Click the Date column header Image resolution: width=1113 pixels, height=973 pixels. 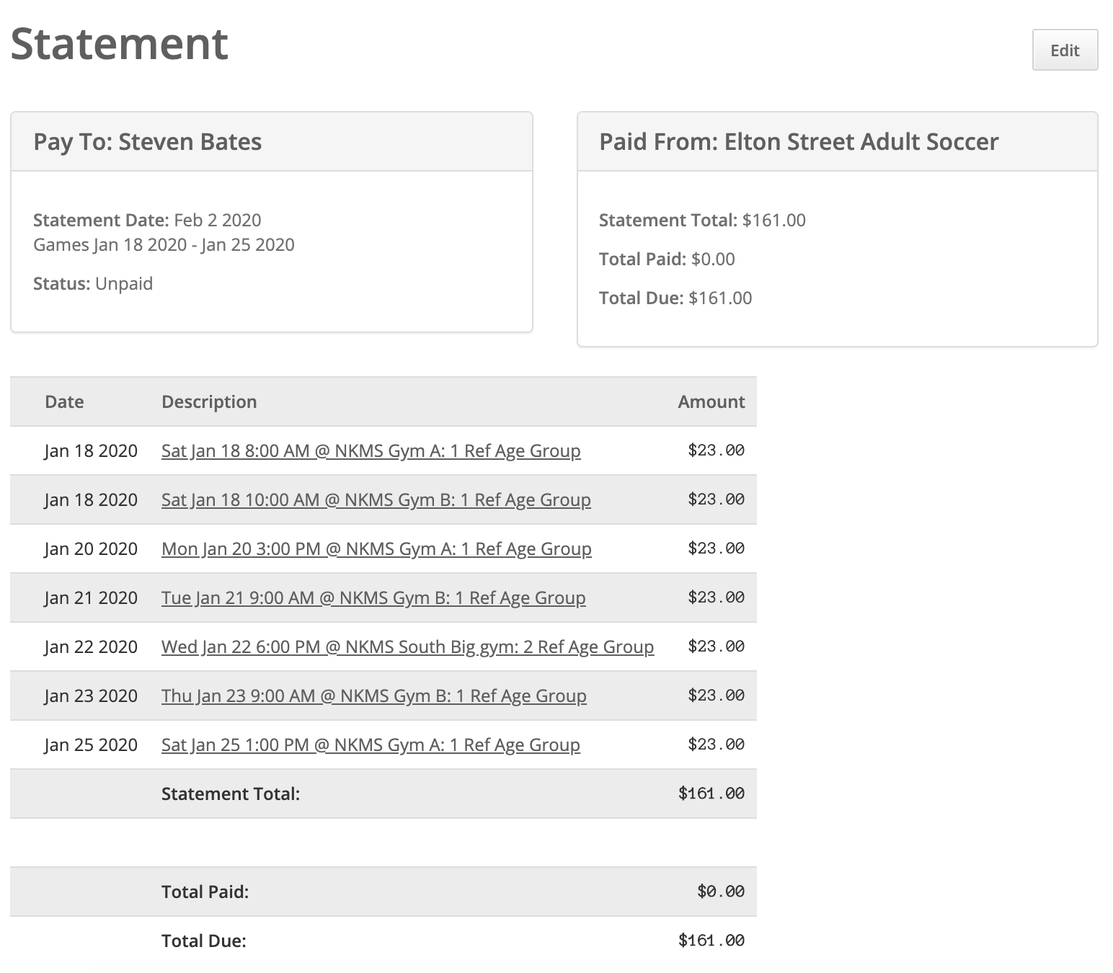pos(64,401)
